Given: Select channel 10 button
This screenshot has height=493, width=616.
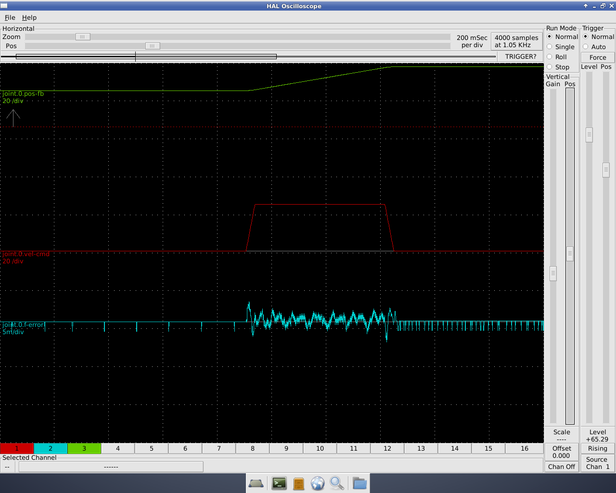Looking at the screenshot, I should pos(320,448).
